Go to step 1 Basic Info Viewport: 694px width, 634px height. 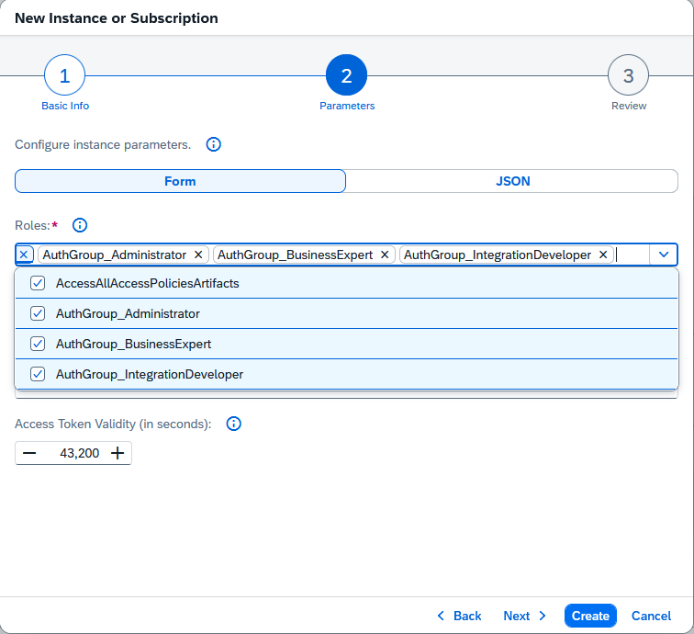[64, 76]
